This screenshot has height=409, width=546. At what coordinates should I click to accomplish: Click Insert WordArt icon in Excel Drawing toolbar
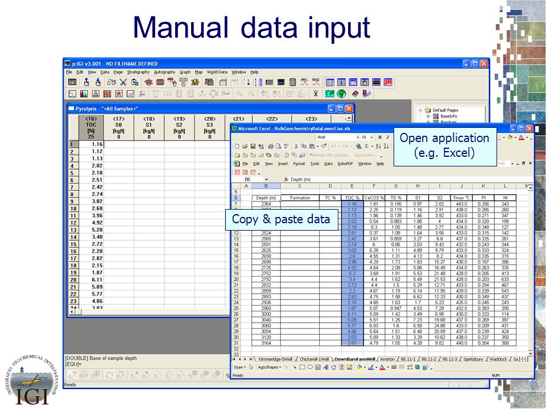[326, 368]
